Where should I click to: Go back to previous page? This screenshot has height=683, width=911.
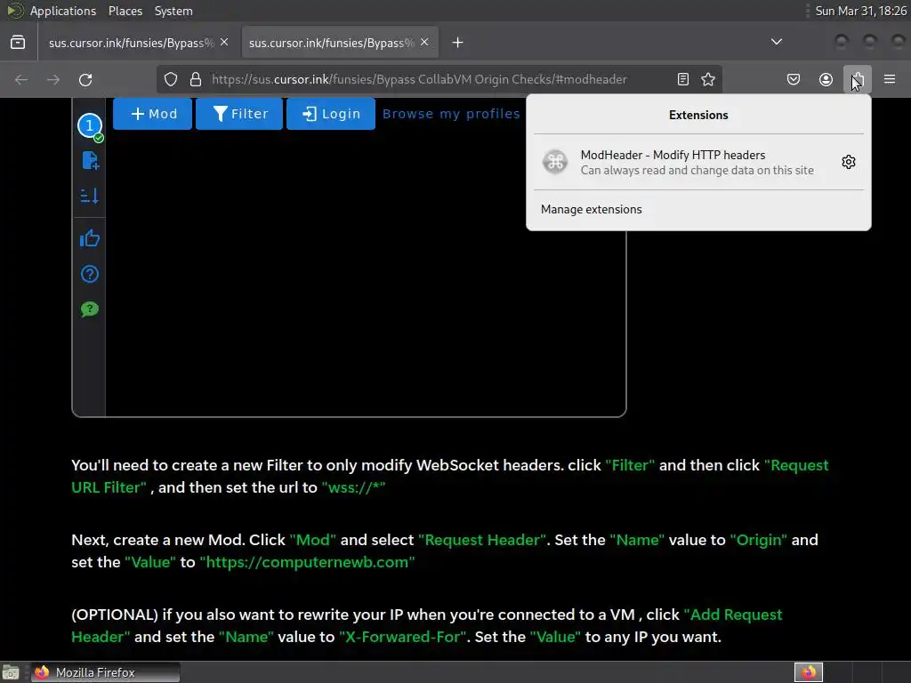click(x=21, y=79)
